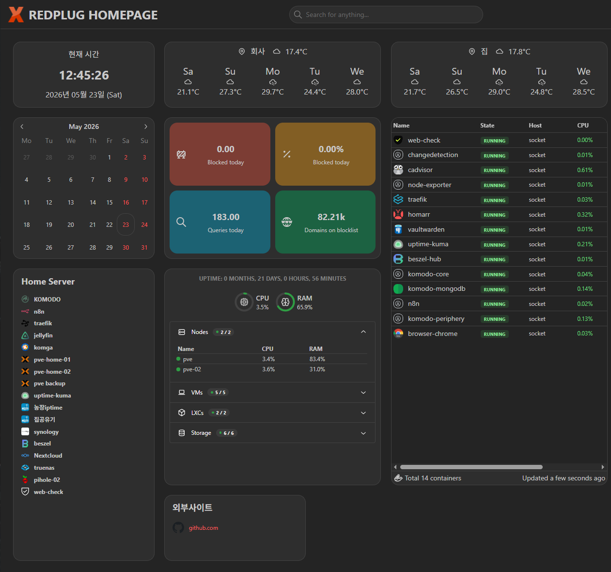This screenshot has height=572, width=611.
Task: Click the vaultwarden container icon
Action: click(398, 229)
